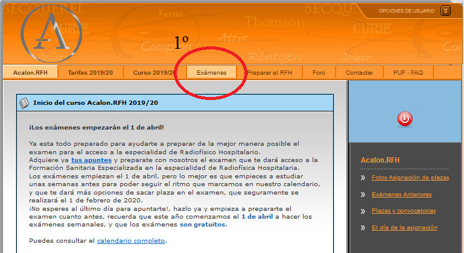Viewport: 464px width, 253px height.
Task: Select the PUF - FAQ tab
Action: 408,72
